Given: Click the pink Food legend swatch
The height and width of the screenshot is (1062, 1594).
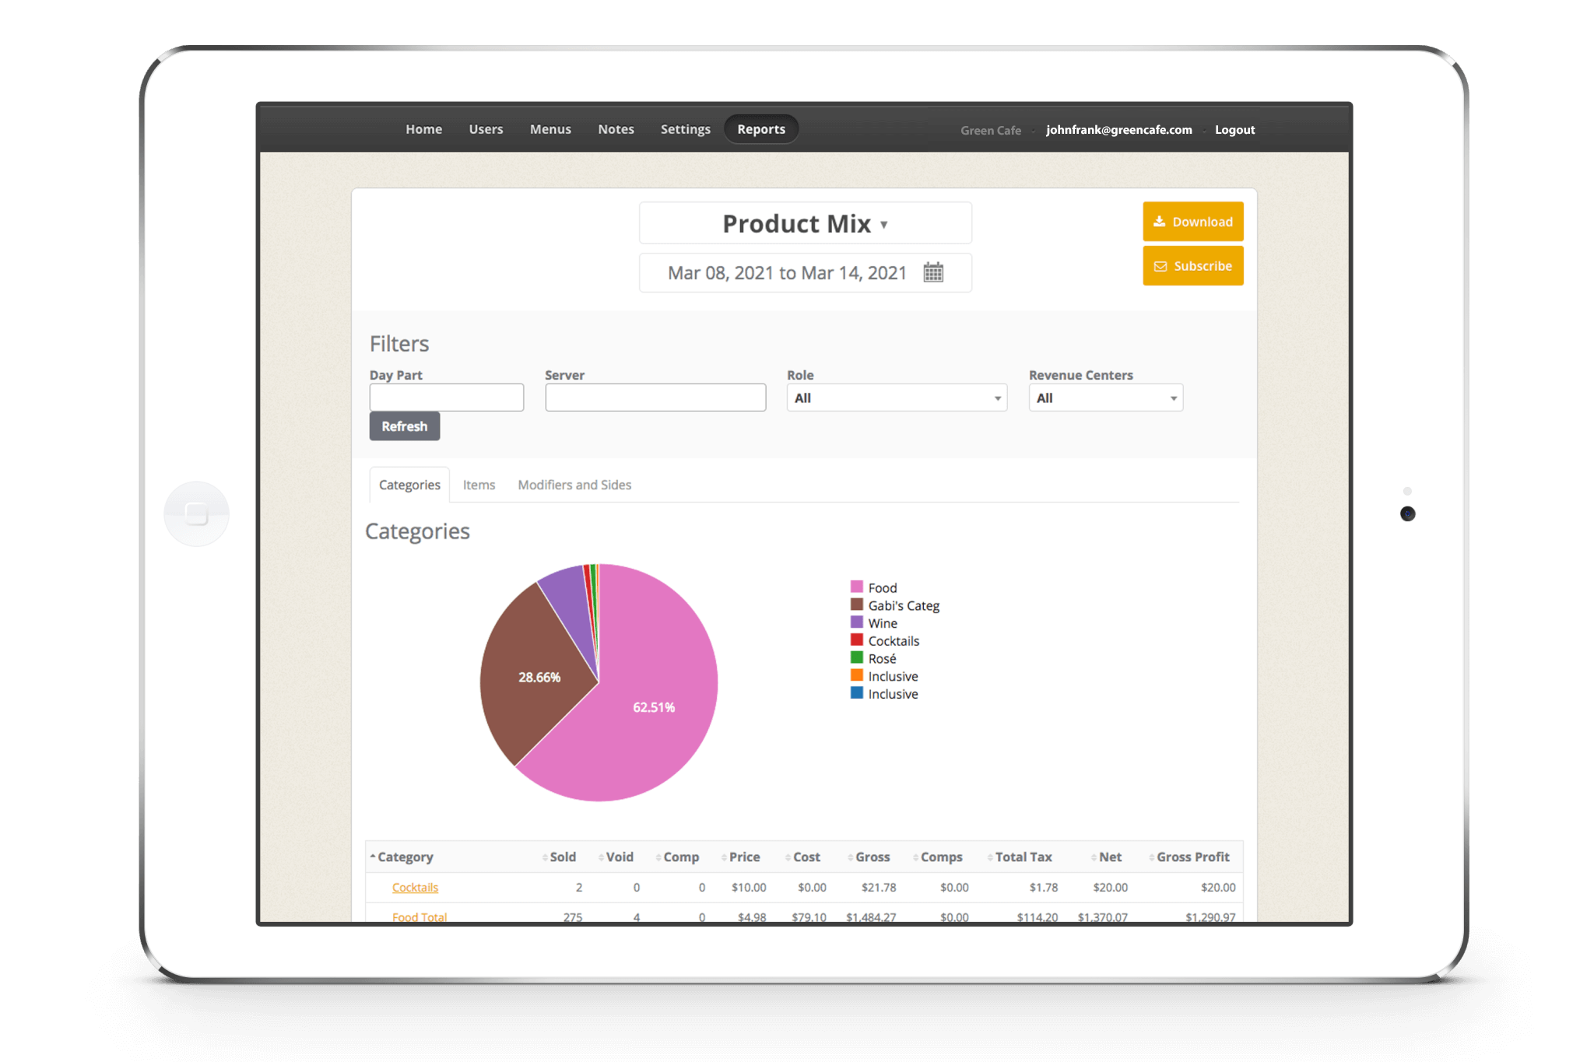Looking at the screenshot, I should pyautogui.click(x=857, y=587).
